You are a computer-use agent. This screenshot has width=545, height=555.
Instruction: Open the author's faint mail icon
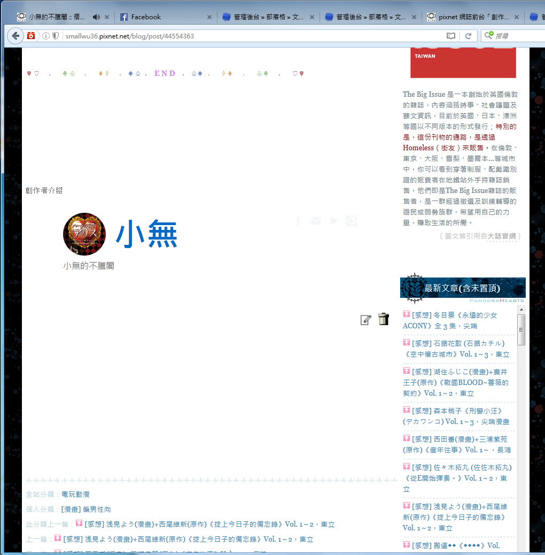316,221
